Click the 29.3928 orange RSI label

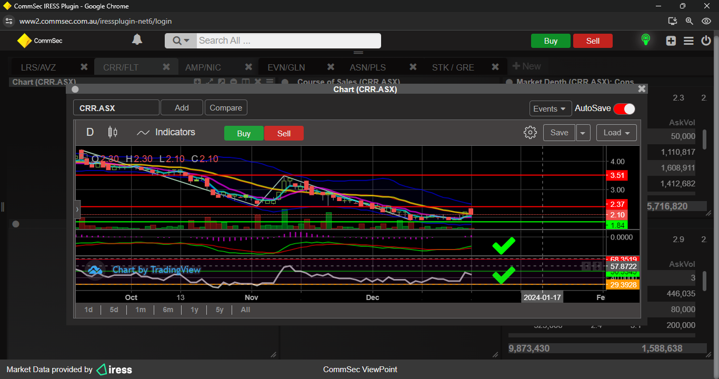624,285
